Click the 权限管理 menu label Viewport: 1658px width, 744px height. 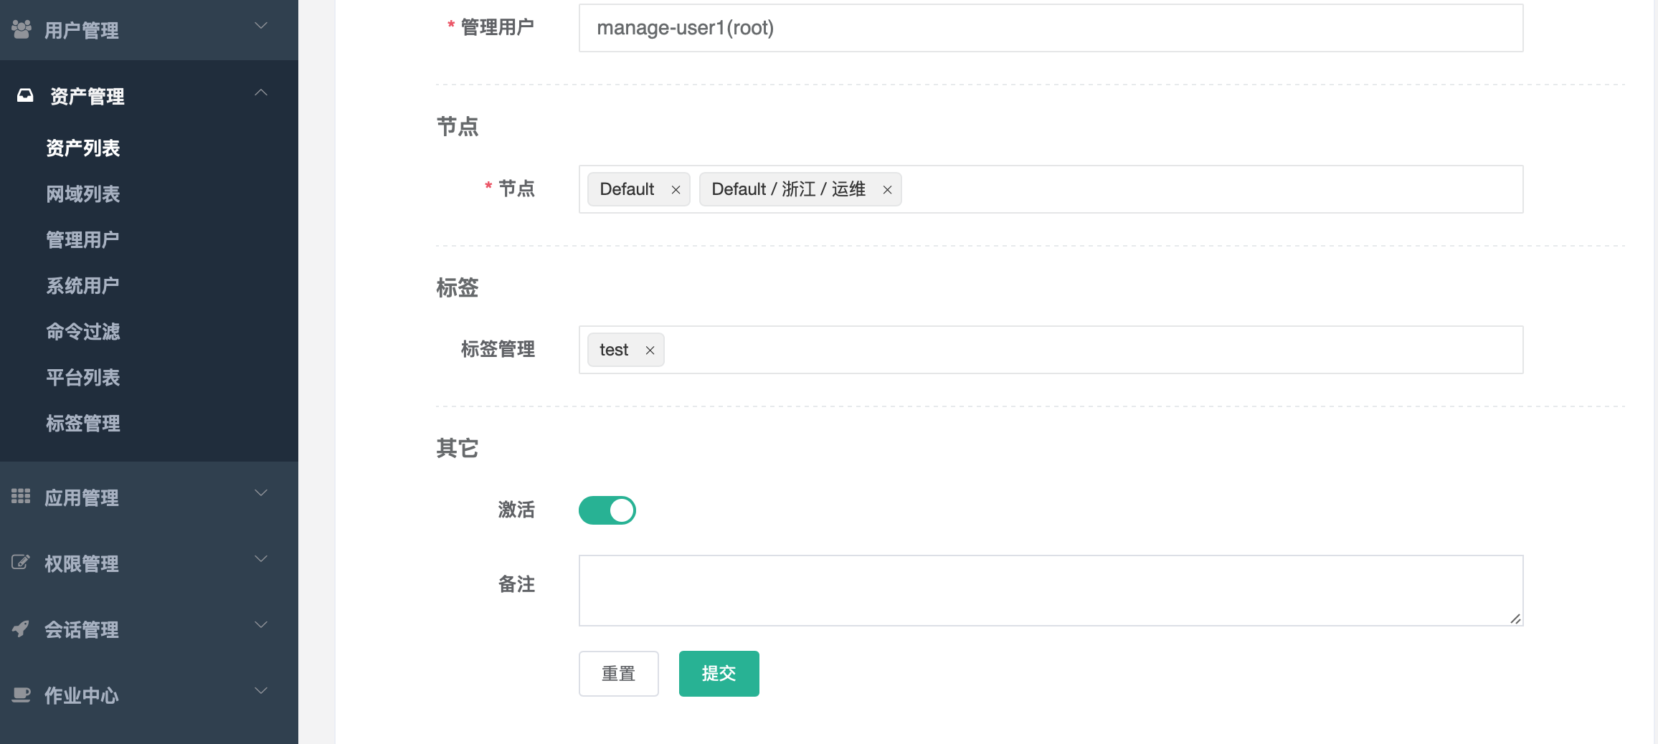(82, 564)
